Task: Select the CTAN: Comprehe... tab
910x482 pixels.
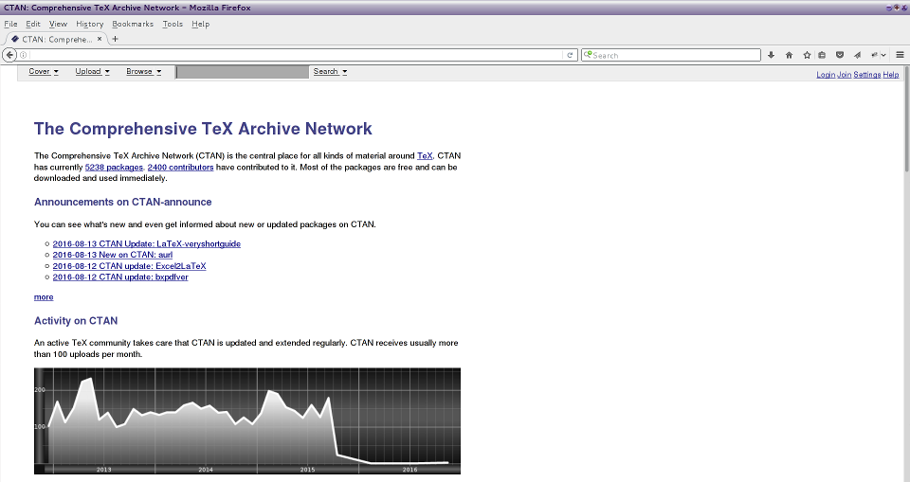Action: click(56, 39)
